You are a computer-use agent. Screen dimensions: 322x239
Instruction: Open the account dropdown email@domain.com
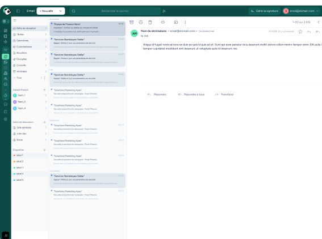[x=301, y=11]
